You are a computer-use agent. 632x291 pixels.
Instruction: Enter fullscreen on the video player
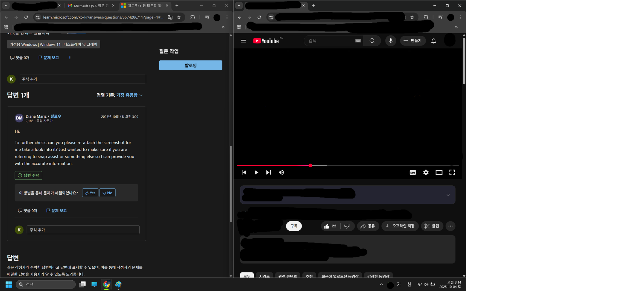click(x=452, y=172)
